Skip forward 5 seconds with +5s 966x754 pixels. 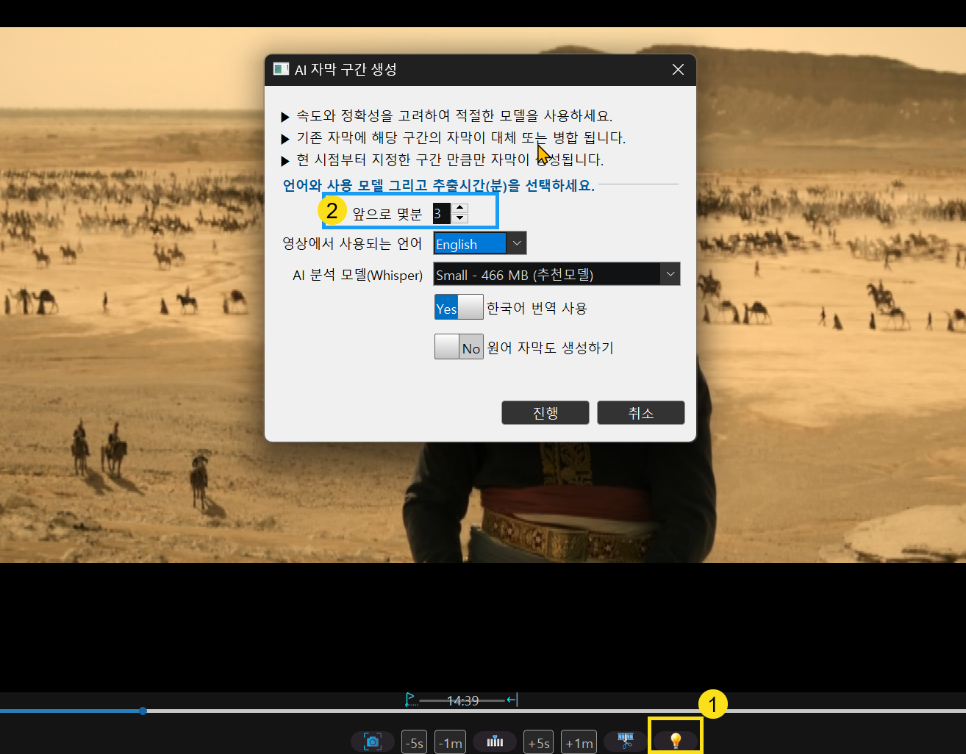tap(538, 743)
